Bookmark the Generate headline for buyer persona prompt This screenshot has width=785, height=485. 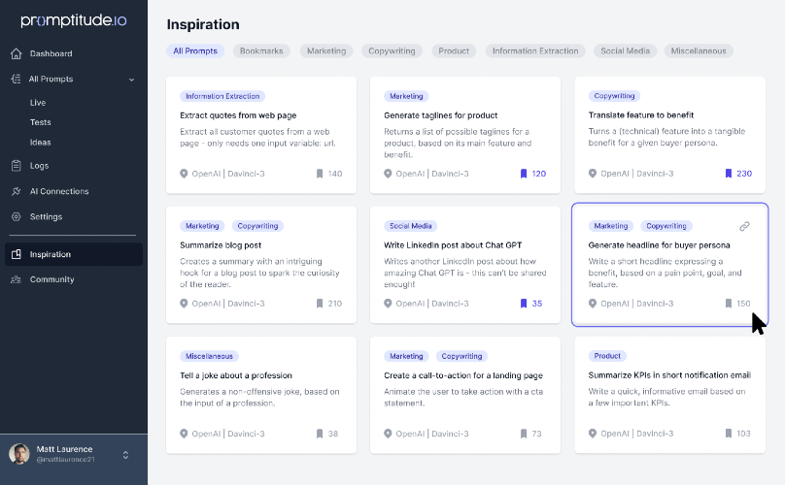point(729,304)
